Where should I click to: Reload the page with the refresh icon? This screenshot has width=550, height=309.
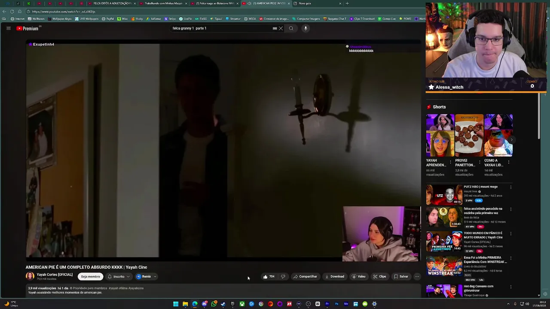pos(12,12)
